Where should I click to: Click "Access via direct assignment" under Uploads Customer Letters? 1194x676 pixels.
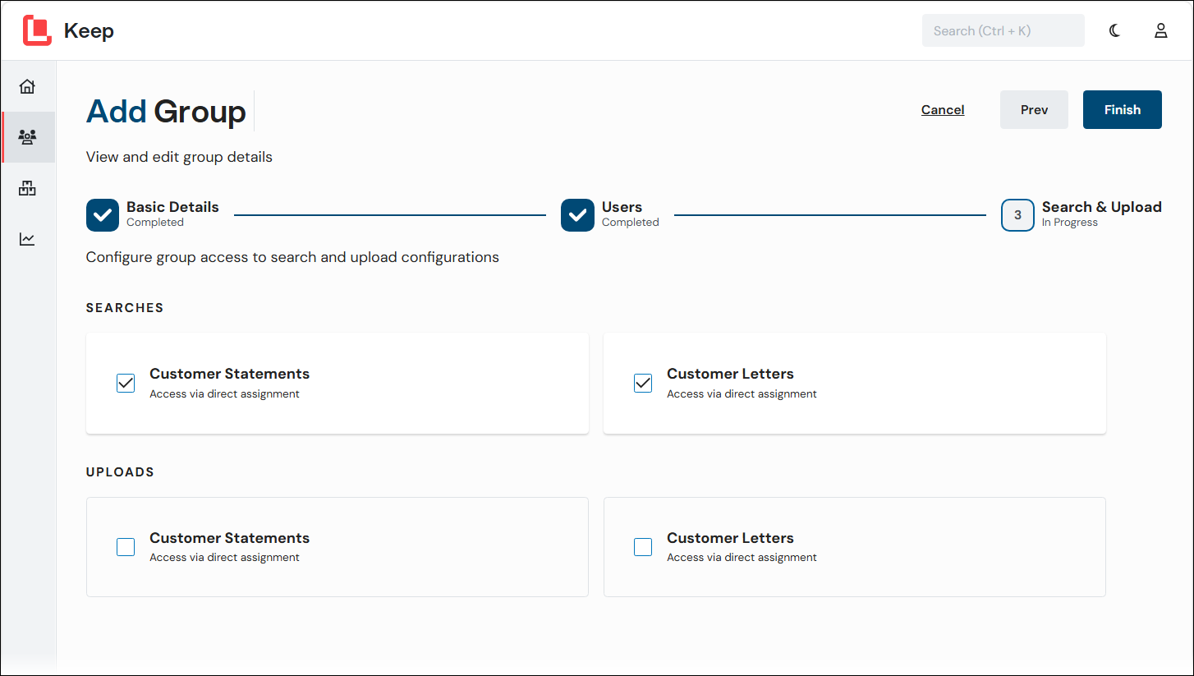click(x=742, y=558)
